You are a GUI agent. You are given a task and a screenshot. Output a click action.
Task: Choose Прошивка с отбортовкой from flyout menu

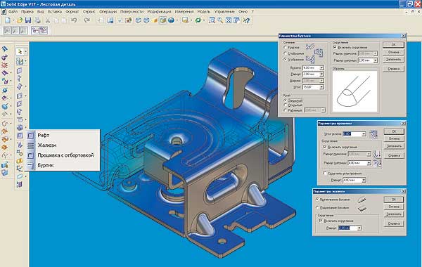tap(65, 155)
